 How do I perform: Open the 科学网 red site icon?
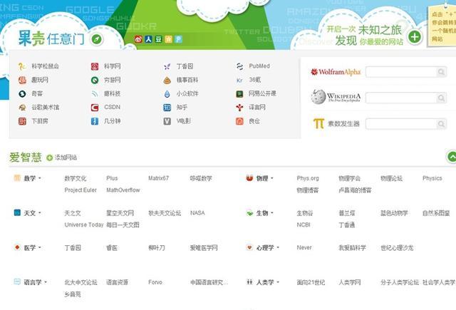[95, 66]
